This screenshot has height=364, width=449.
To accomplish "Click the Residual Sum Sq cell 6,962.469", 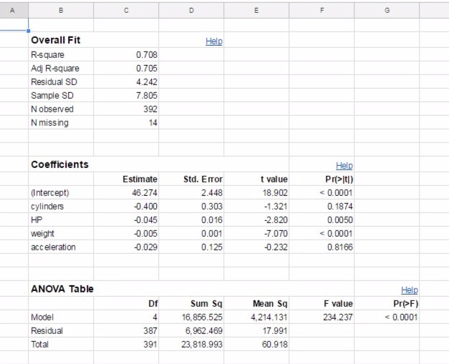I will [191, 330].
